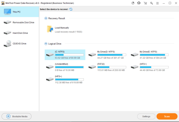Click the Bootable Media disc icon
Screen dimensions: 179x122
point(8,116)
